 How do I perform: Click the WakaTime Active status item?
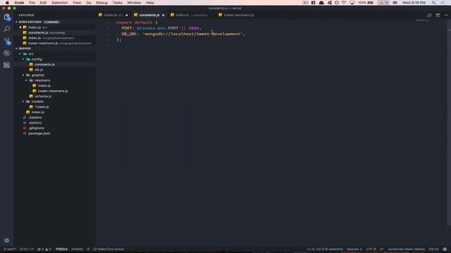109,249
